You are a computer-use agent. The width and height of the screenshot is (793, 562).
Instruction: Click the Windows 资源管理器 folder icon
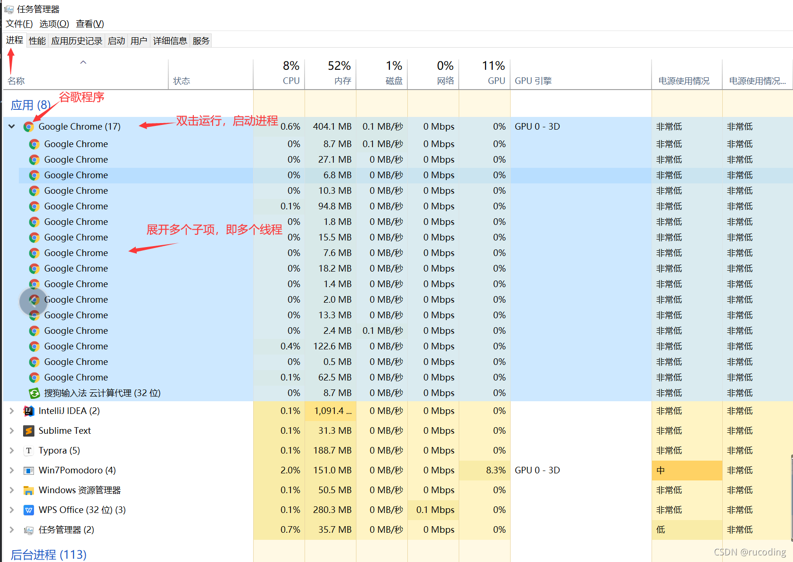tap(28, 490)
